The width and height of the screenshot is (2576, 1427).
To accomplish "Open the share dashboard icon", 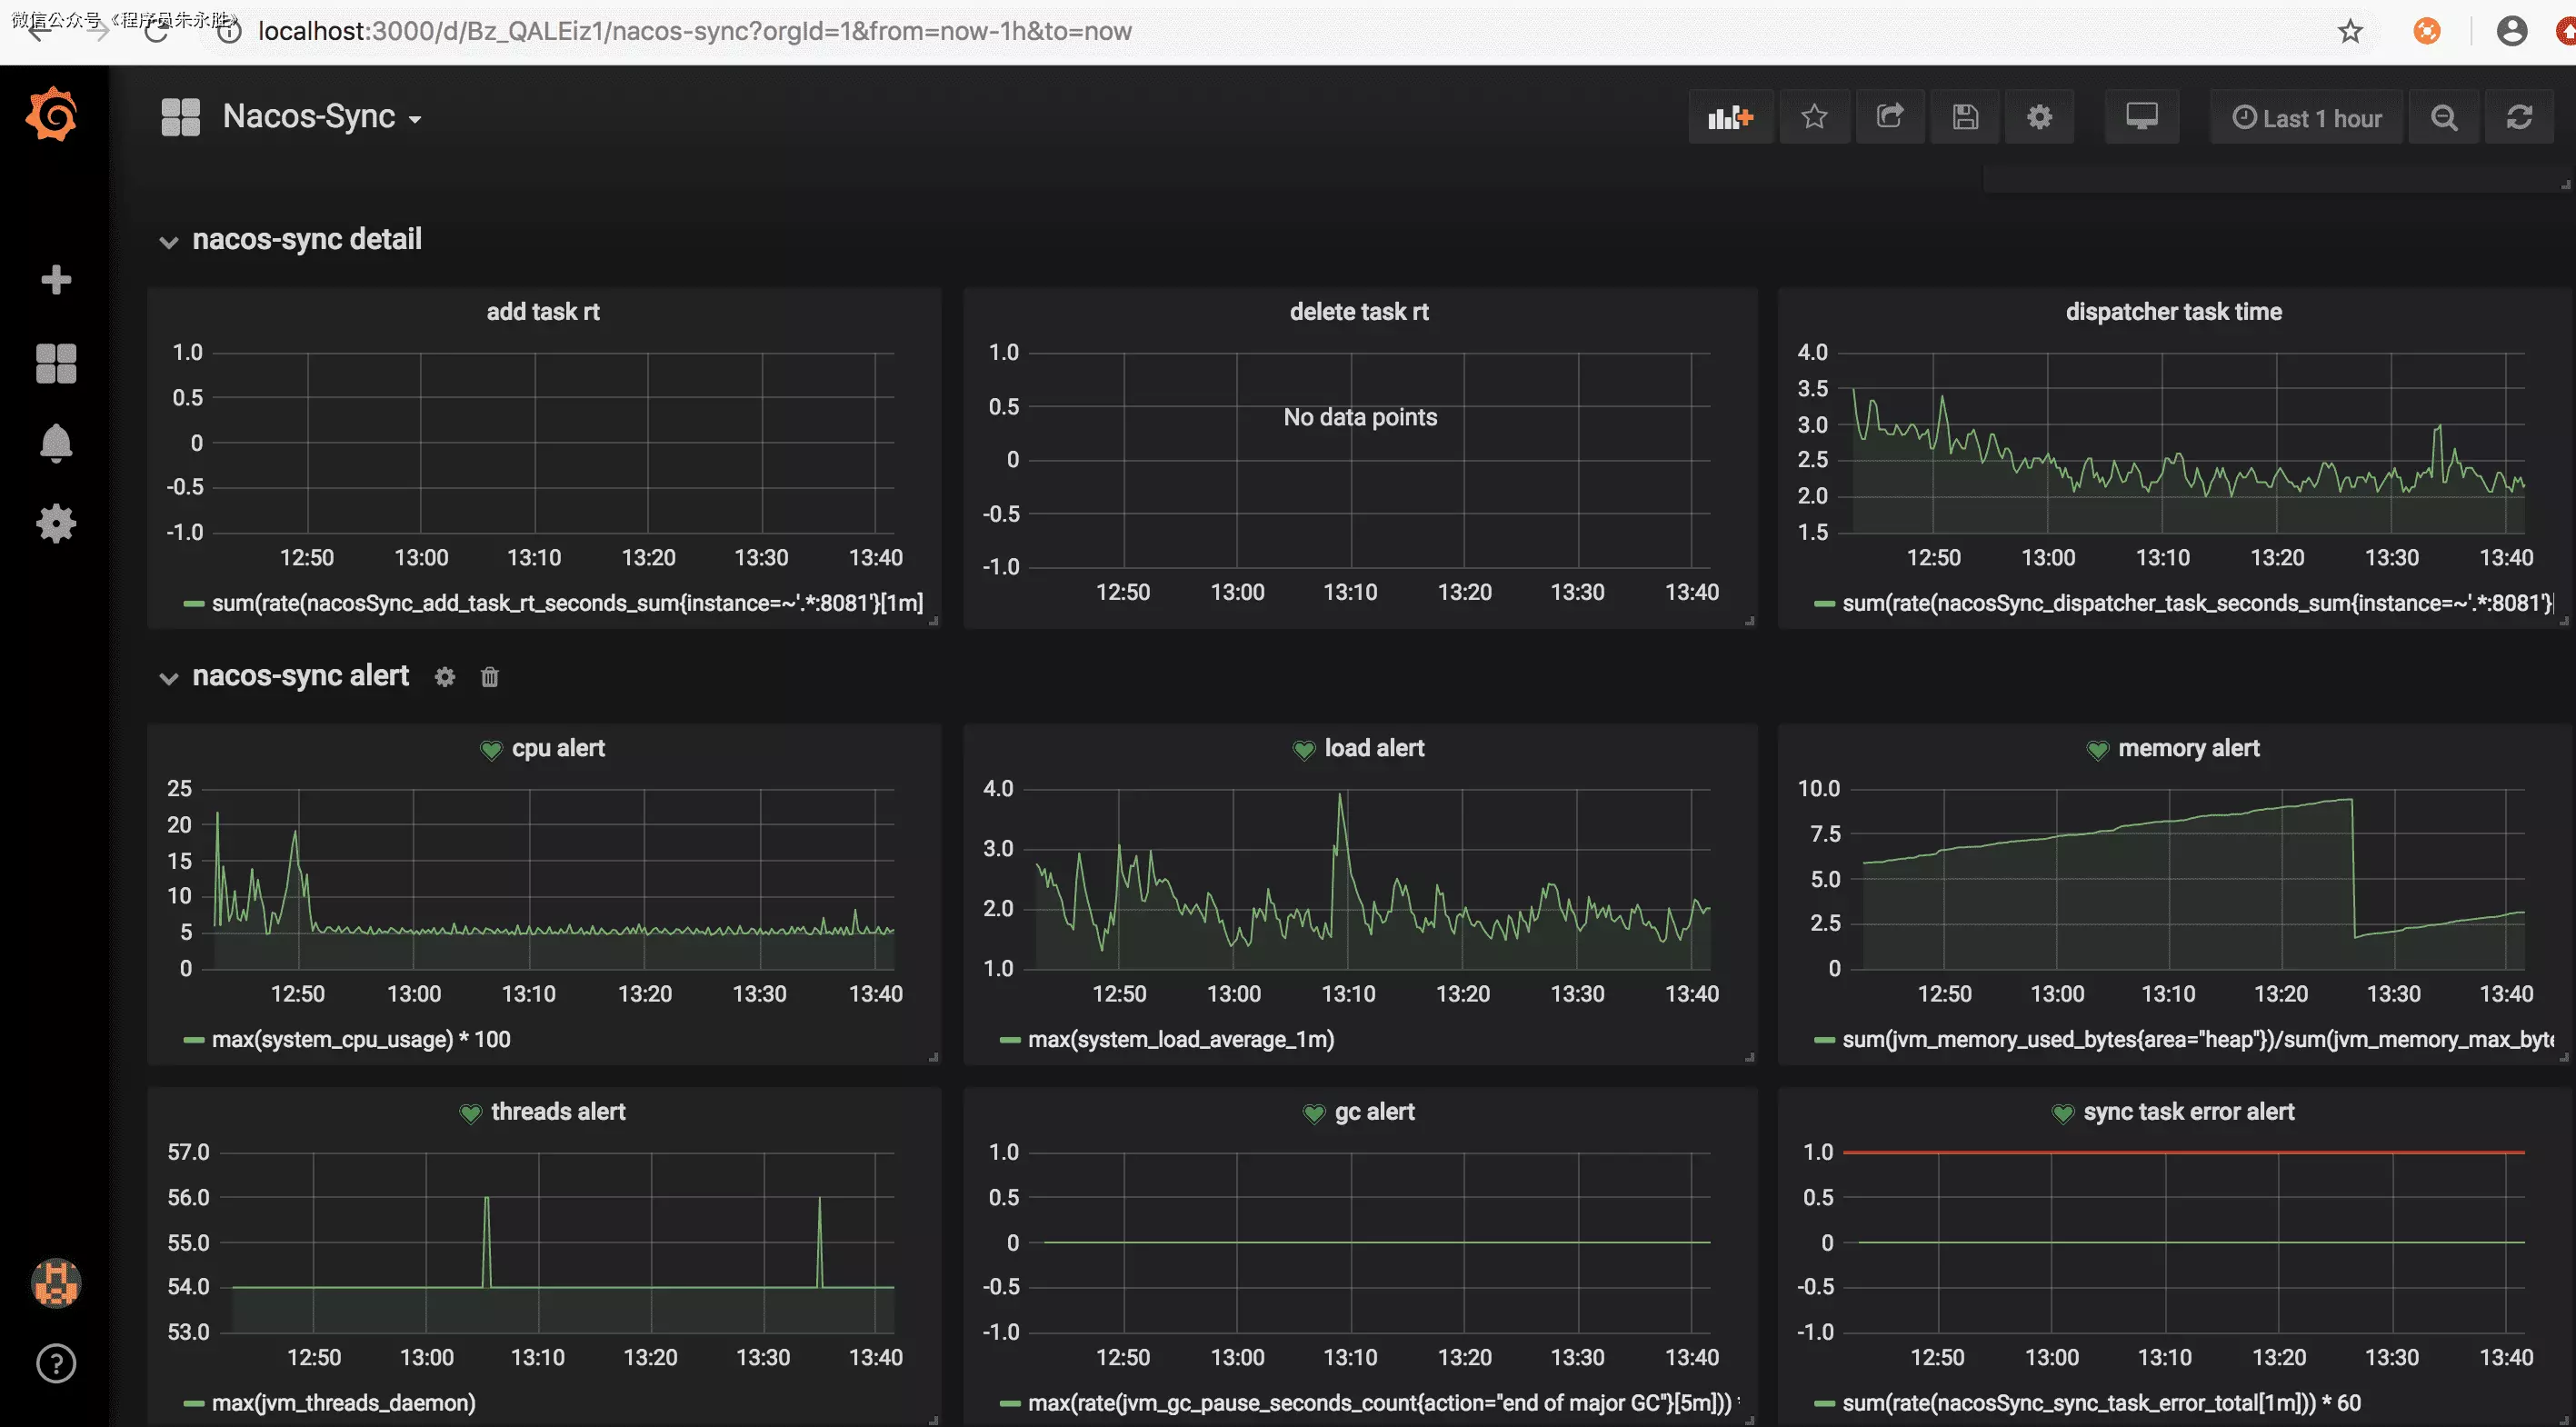I will pos(1889,118).
